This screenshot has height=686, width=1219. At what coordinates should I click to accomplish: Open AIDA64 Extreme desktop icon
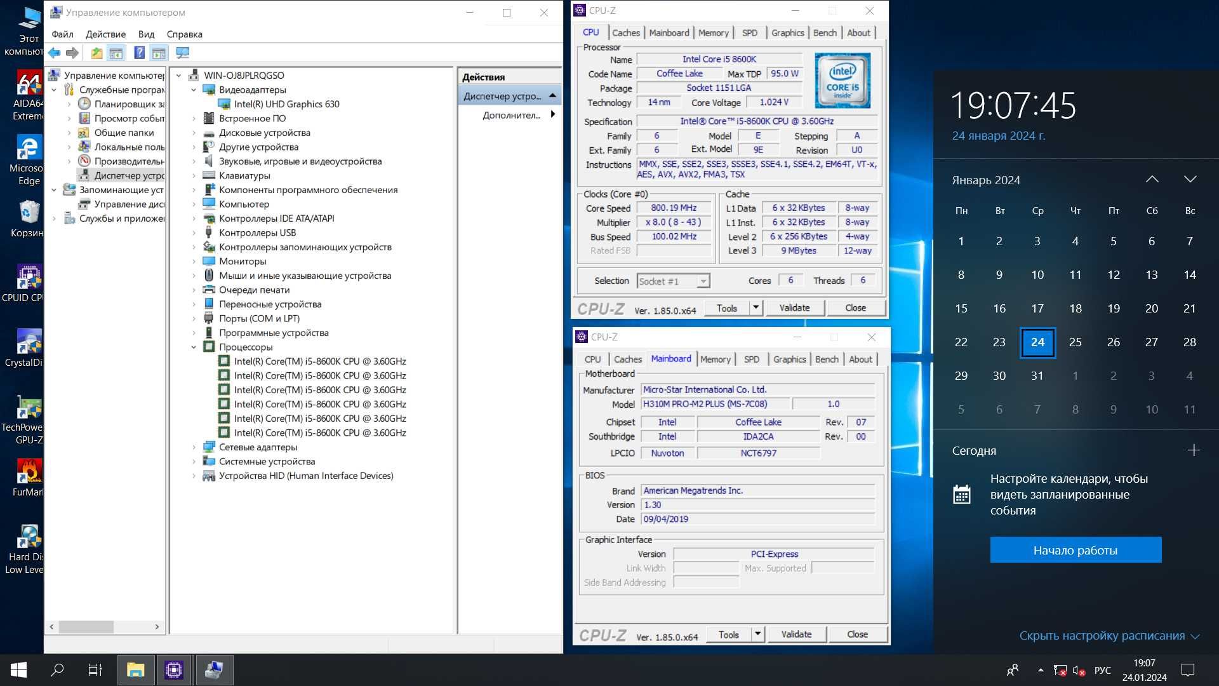pyautogui.click(x=29, y=95)
